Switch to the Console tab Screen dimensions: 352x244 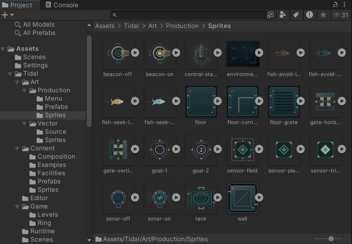pos(62,5)
